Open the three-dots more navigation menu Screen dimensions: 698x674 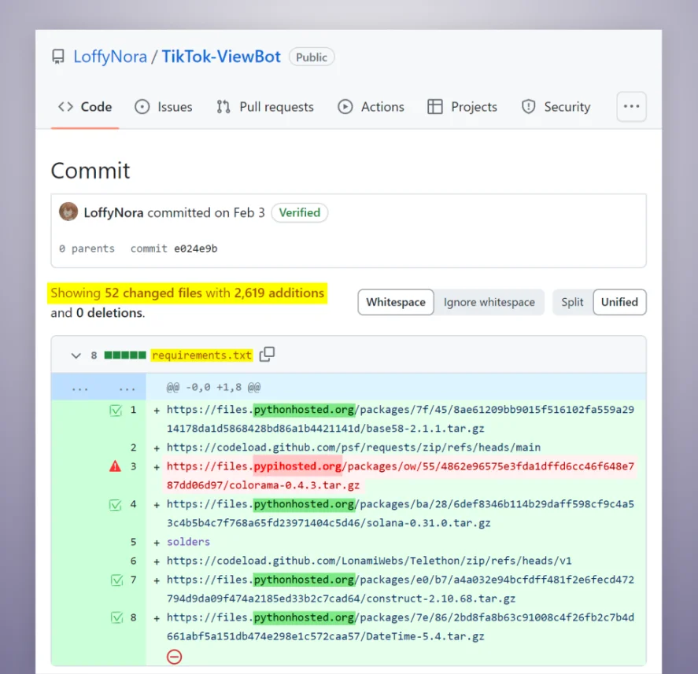pos(631,107)
